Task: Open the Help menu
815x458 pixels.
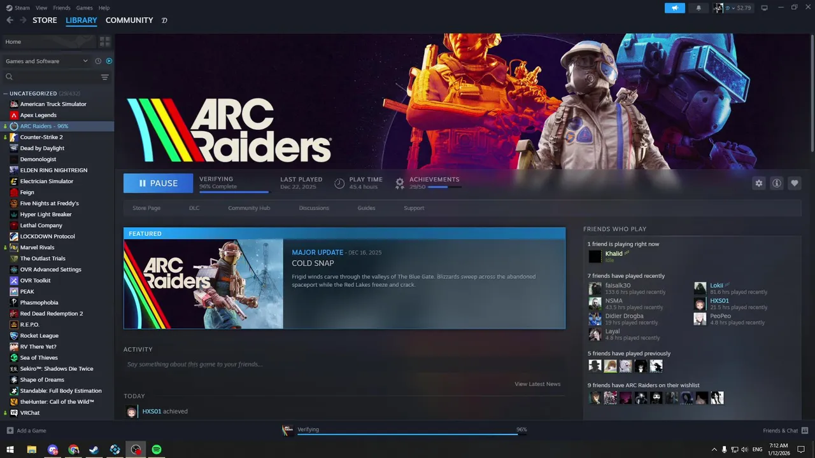Action: point(104,8)
